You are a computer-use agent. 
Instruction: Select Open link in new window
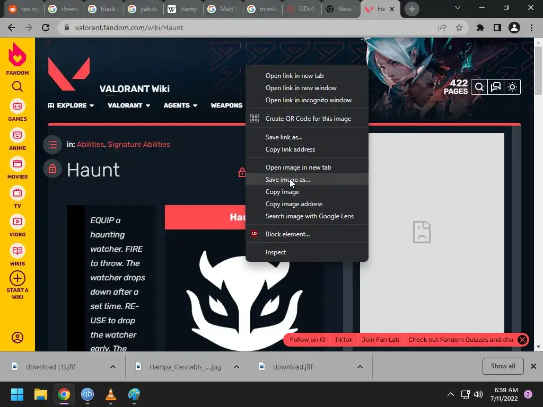307,88
